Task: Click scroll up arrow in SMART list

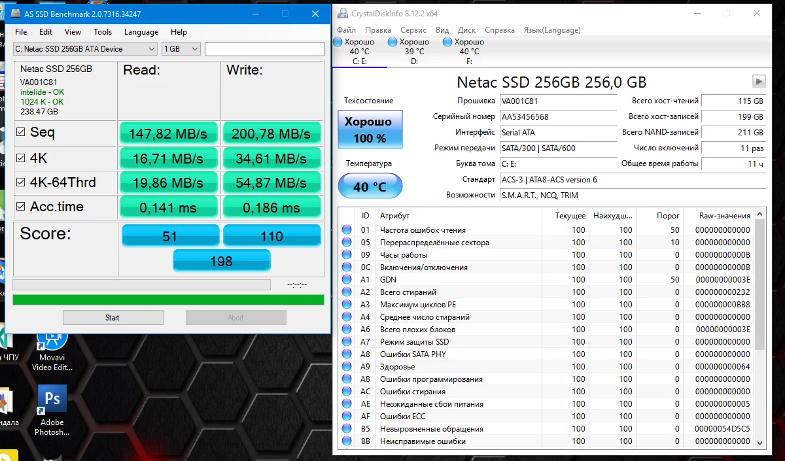Action: tap(759, 214)
